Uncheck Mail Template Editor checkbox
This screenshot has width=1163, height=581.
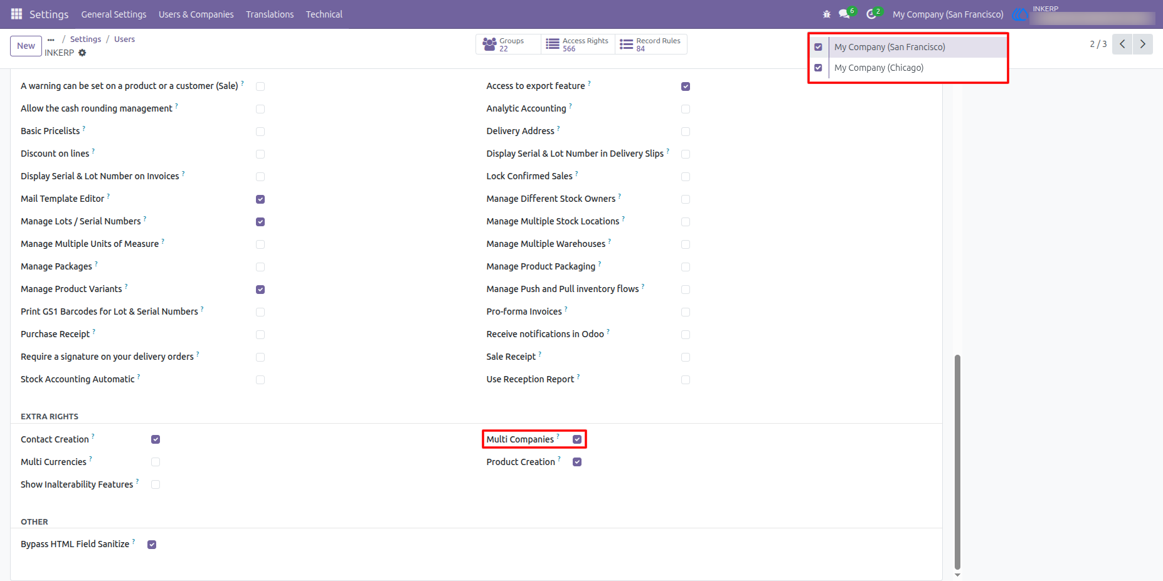[x=260, y=199]
